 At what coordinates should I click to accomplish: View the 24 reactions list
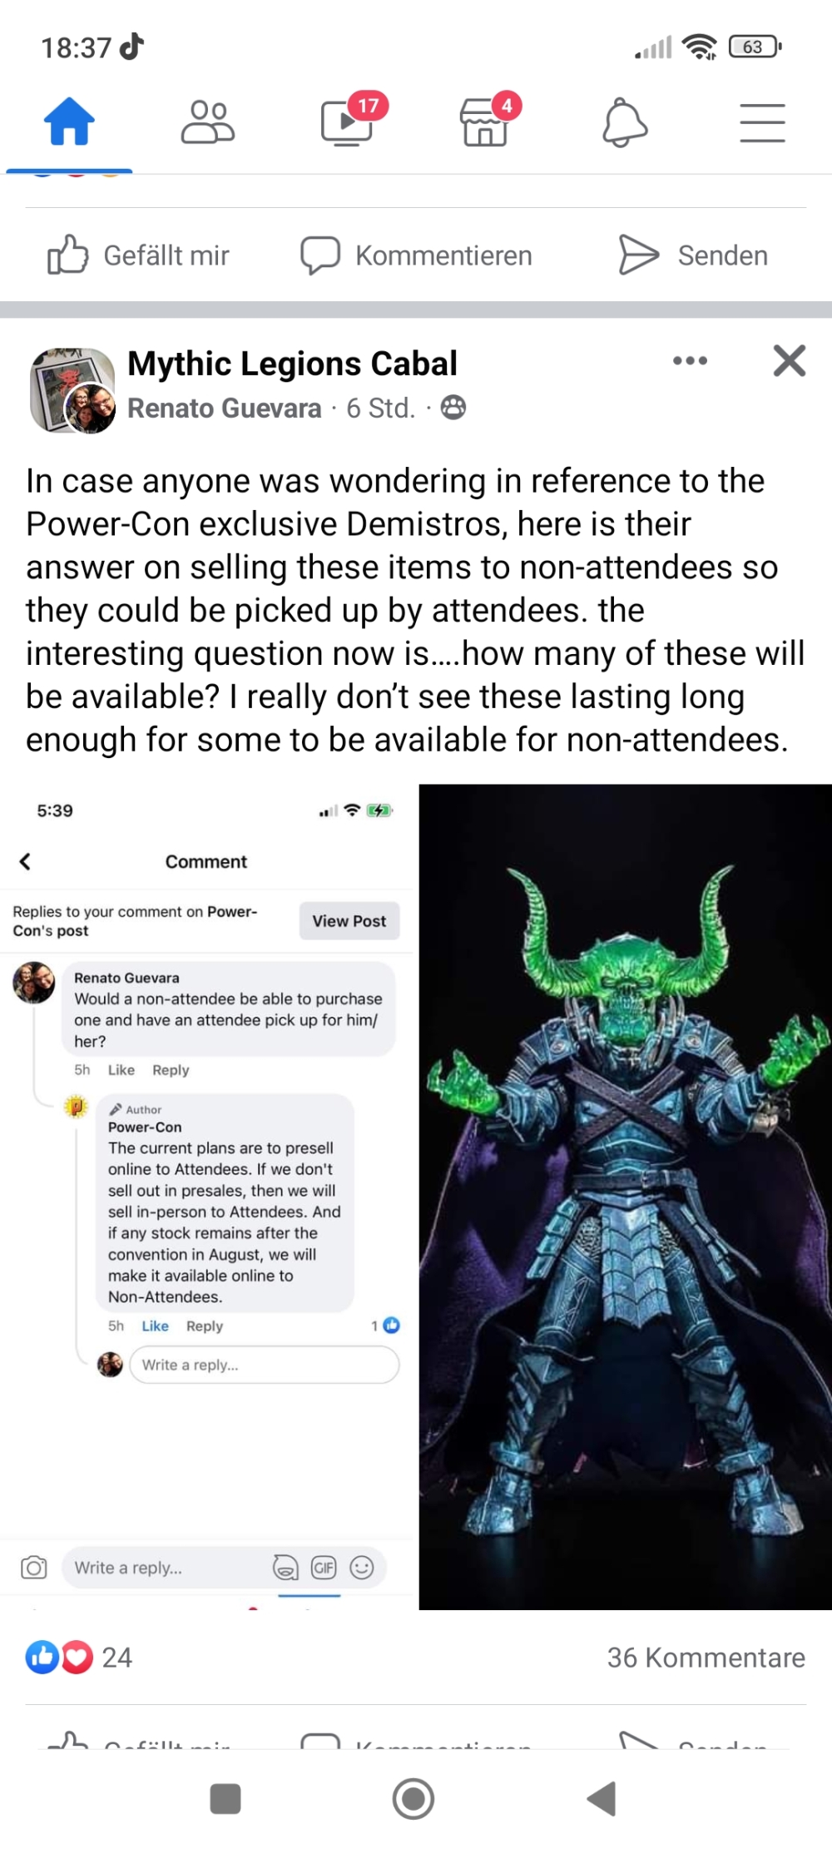(x=79, y=1657)
